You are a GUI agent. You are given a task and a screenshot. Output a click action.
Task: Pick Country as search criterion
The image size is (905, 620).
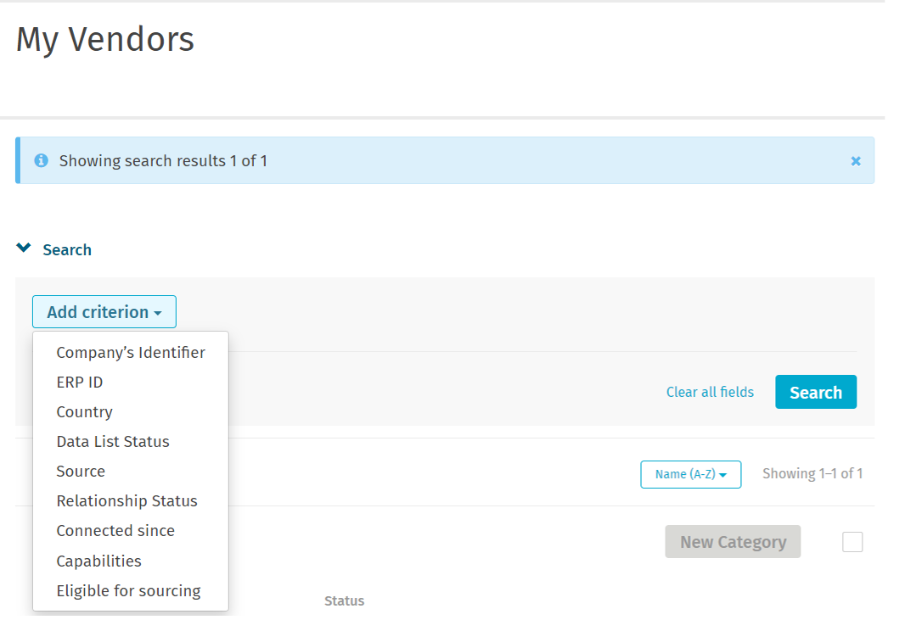(x=85, y=412)
